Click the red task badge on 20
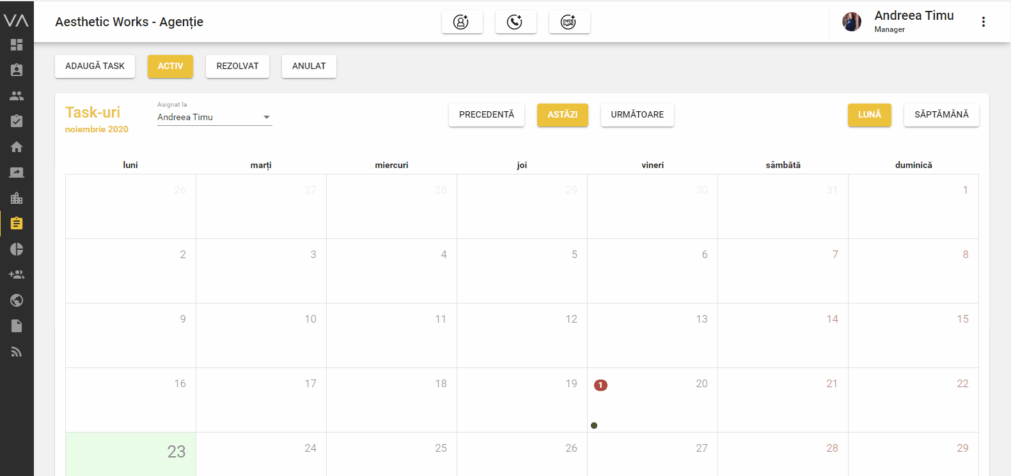1011x476 pixels. [x=600, y=385]
